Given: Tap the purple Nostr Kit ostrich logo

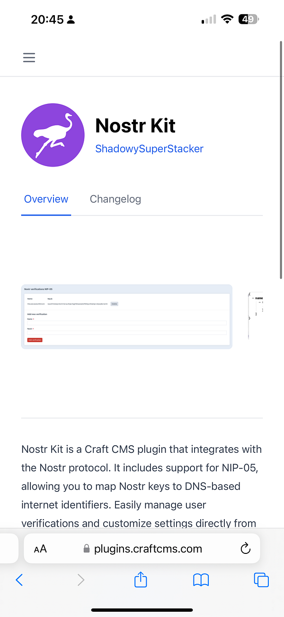Looking at the screenshot, I should coord(53,135).
